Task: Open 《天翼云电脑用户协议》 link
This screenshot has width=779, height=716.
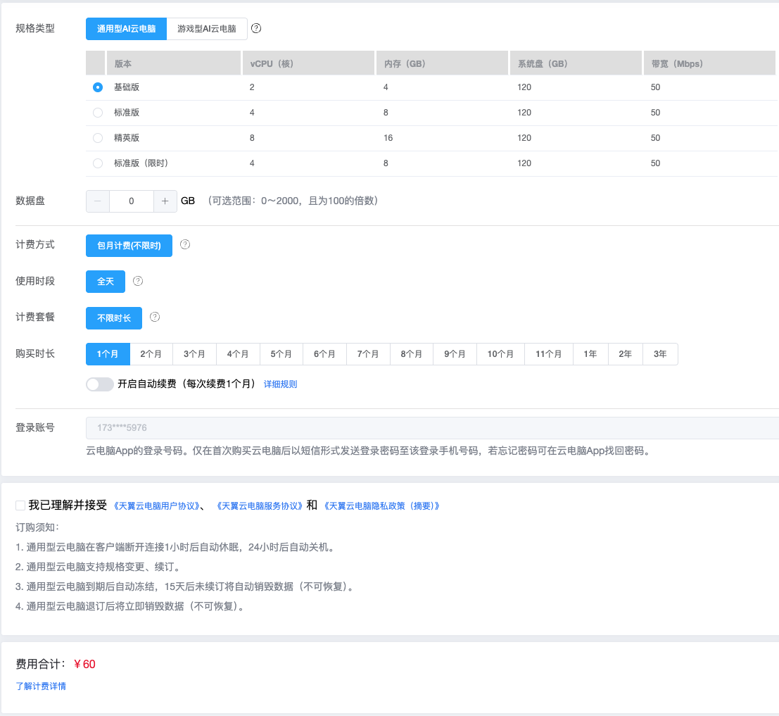Action: (x=156, y=506)
